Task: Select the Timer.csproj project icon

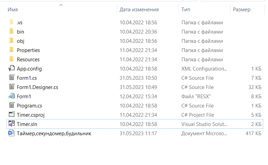Action: [11, 115]
